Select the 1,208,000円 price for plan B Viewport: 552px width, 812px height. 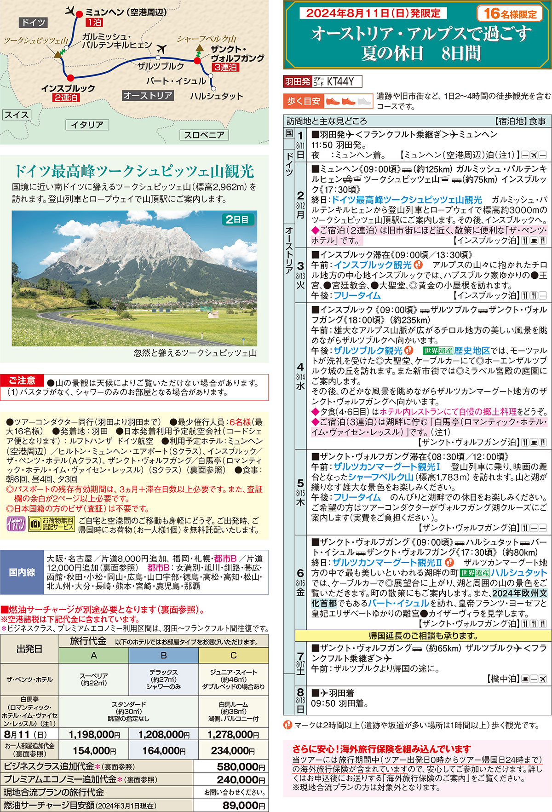163,735
